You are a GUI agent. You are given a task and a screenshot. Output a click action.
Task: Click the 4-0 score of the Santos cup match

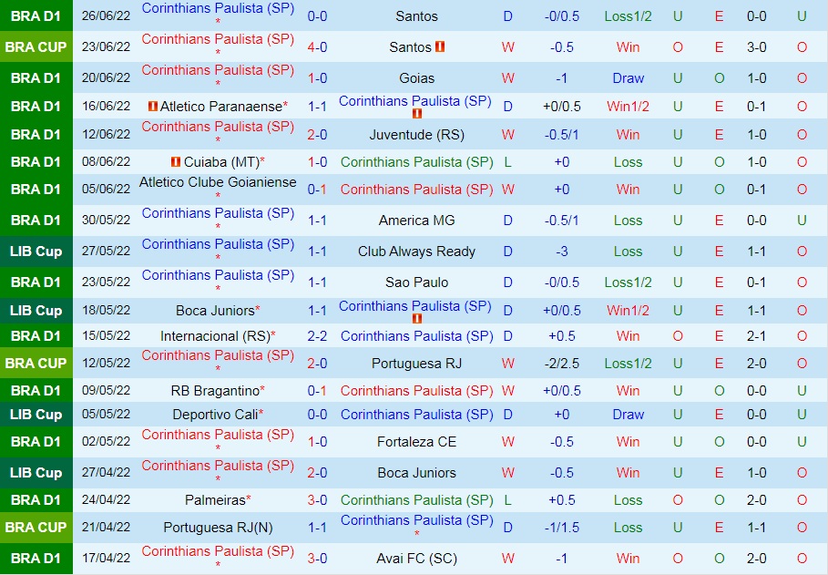[x=317, y=46]
